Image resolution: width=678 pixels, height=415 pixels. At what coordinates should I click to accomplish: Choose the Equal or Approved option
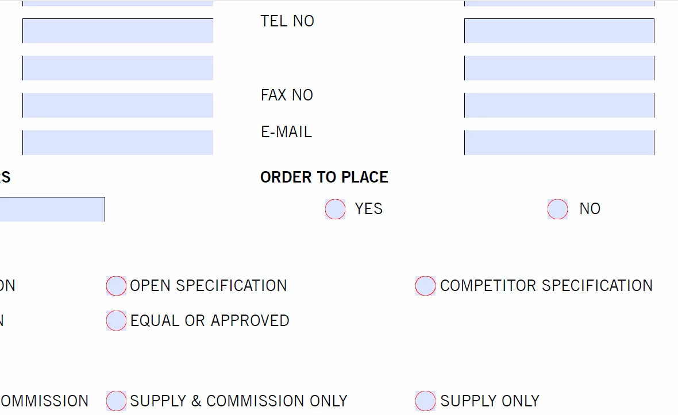(x=116, y=320)
